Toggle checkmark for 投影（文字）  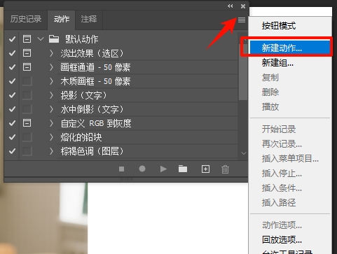12,95
